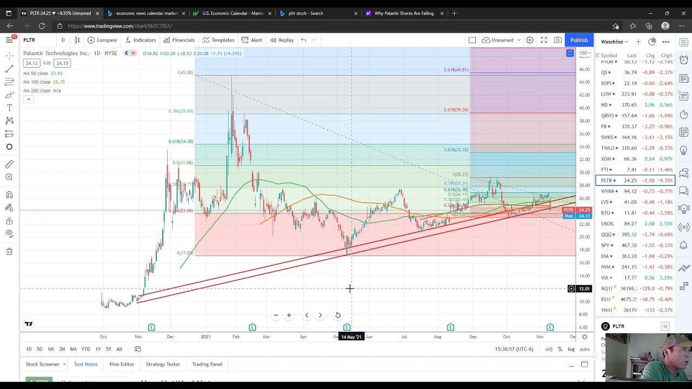This screenshot has width=692, height=389.
Task: Select the 6M time range
Action: point(73,349)
